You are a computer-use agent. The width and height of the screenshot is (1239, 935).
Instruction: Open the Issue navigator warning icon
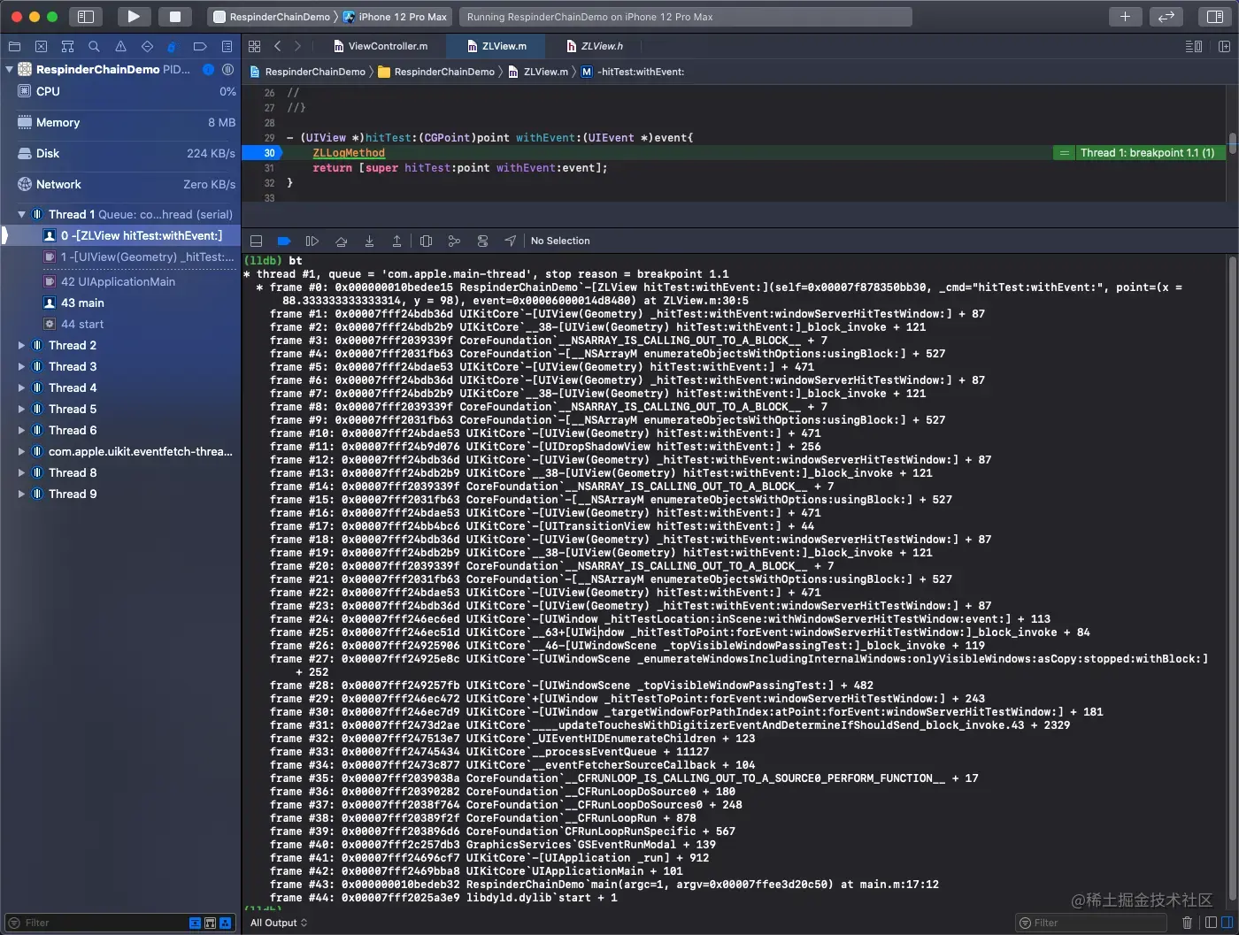click(x=120, y=46)
